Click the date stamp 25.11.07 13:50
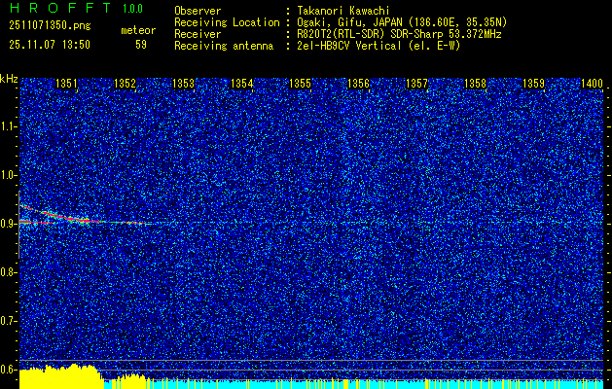 tap(50, 45)
